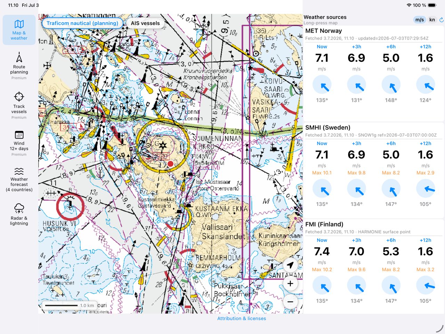
Task: Tap Vallisaari island label on chart
Action: 218,227
